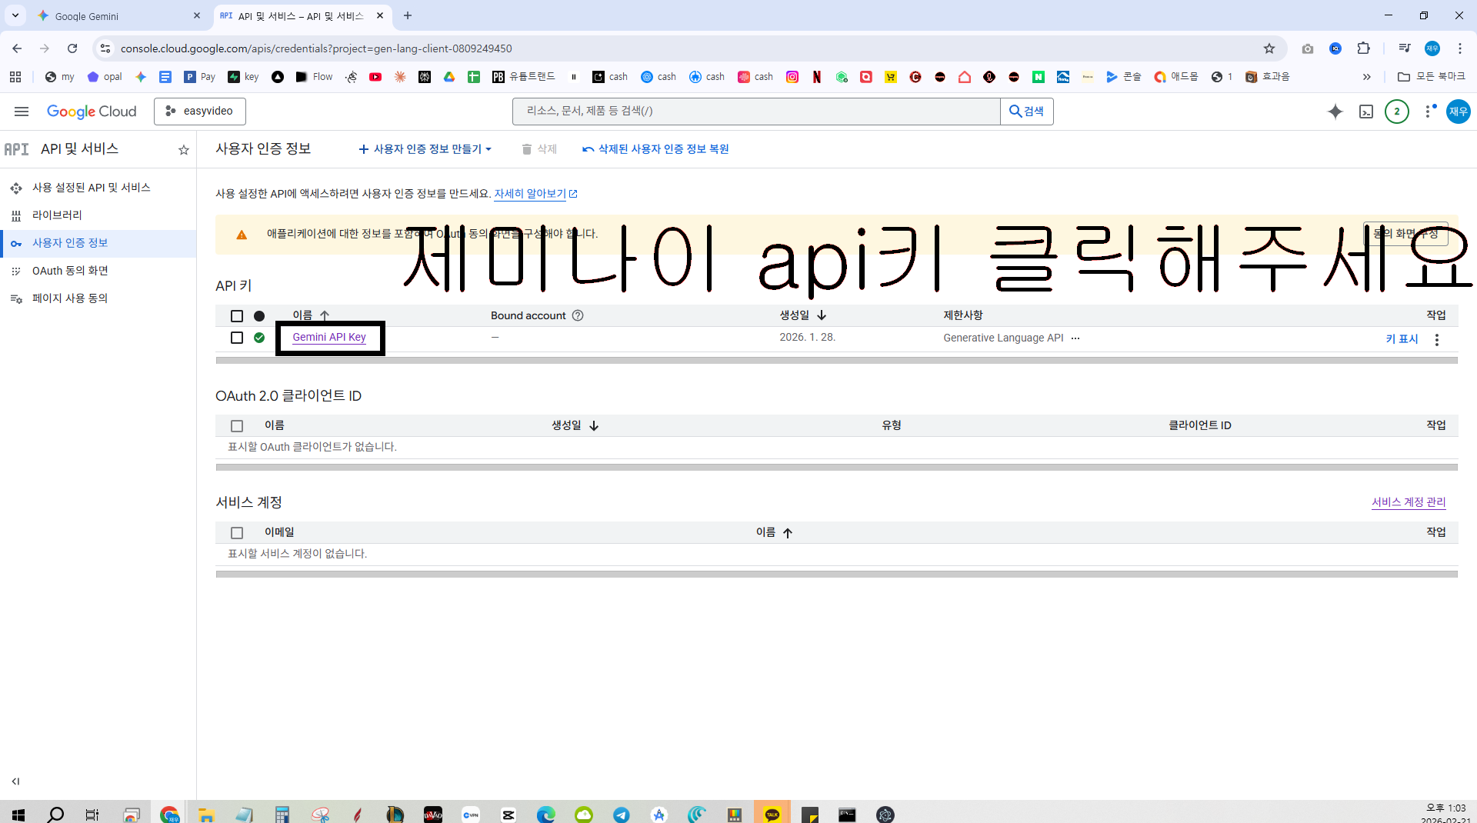Viewport: 1477px width, 823px height.
Task: Focus the 리소스, 문서, 제품 search field
Action: [x=756, y=112]
